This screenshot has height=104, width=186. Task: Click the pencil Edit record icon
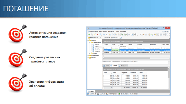[95, 35]
